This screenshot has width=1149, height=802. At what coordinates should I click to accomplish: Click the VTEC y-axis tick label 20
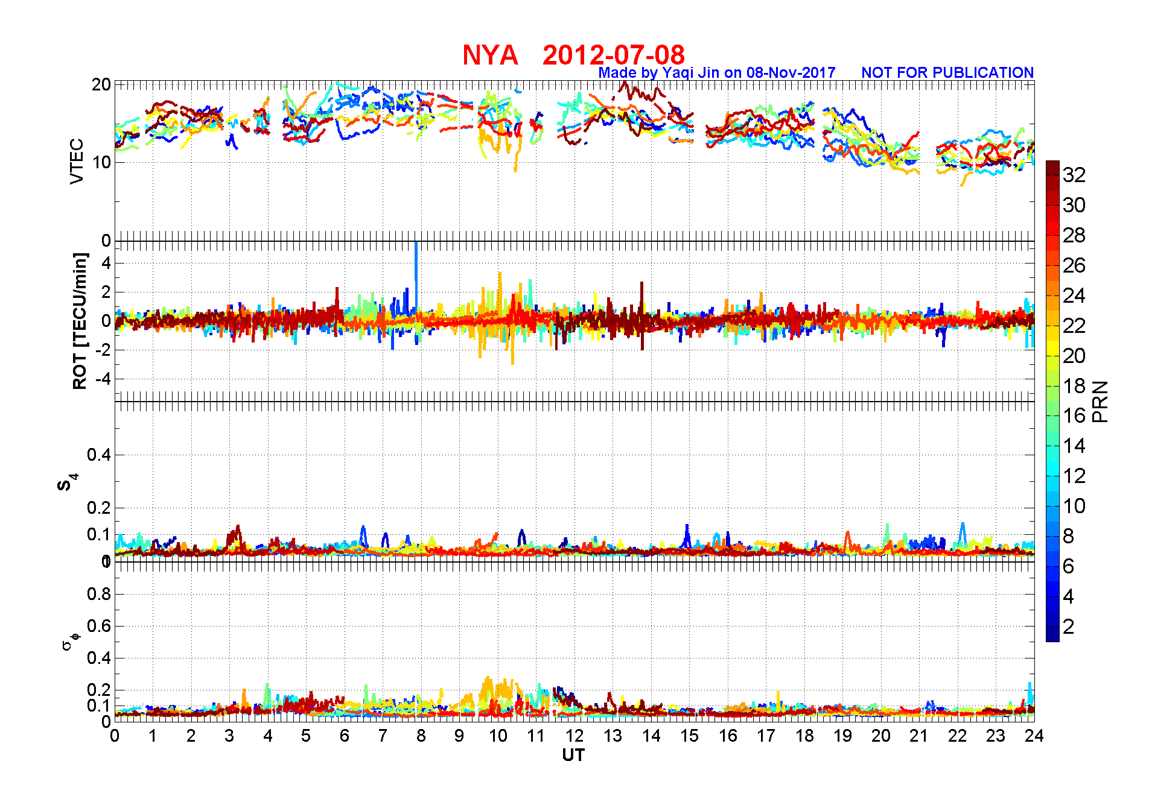point(101,84)
